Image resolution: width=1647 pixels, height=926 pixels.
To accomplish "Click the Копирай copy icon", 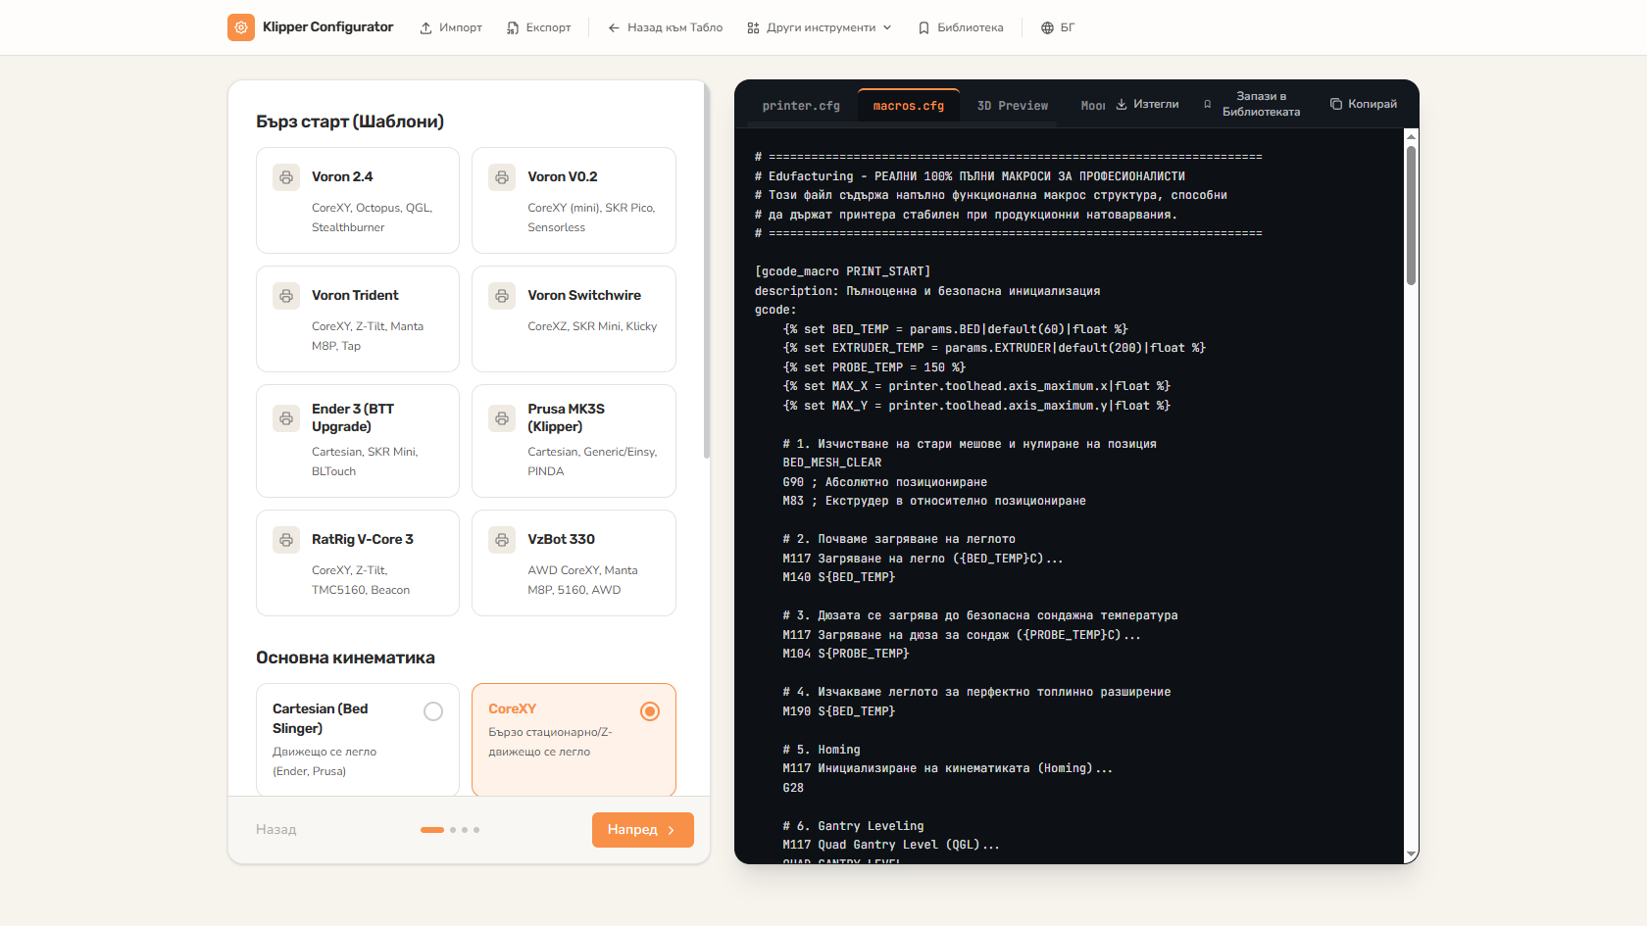I will coord(1335,104).
